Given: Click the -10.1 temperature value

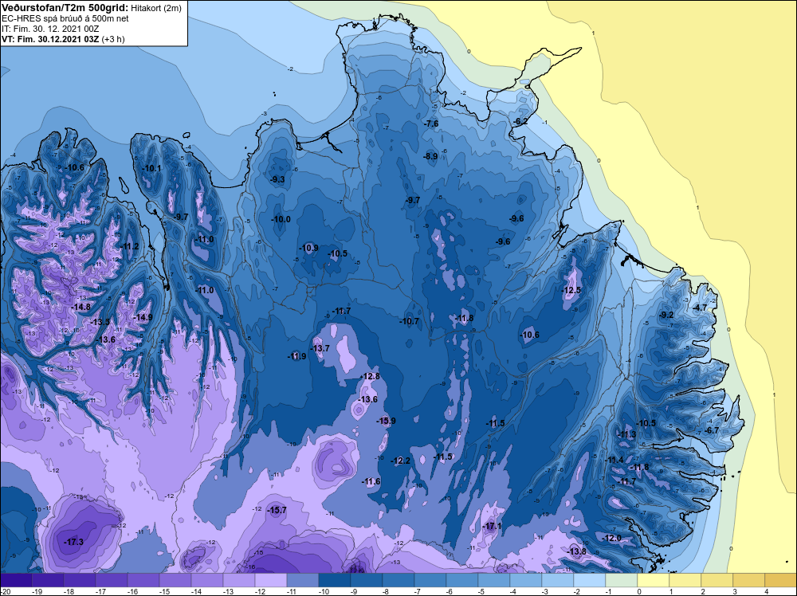Looking at the screenshot, I should tap(151, 168).
